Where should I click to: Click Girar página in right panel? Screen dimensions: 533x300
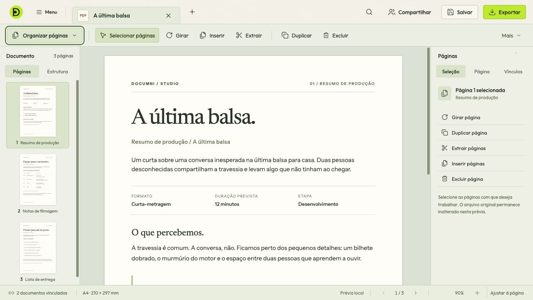coord(482,117)
